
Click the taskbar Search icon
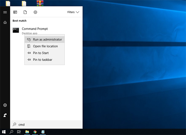(x=11, y=132)
